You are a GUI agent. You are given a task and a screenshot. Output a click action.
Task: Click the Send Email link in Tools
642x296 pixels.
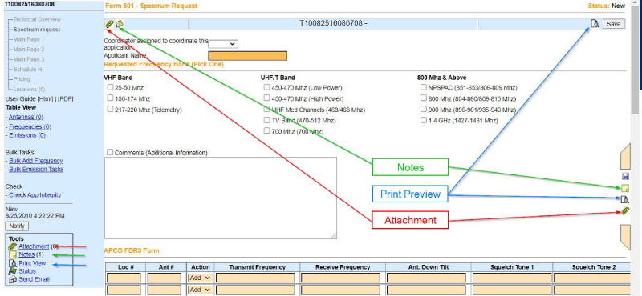(x=34, y=279)
